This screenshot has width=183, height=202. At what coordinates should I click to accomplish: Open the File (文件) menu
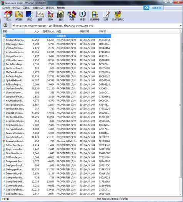tap(6, 8)
